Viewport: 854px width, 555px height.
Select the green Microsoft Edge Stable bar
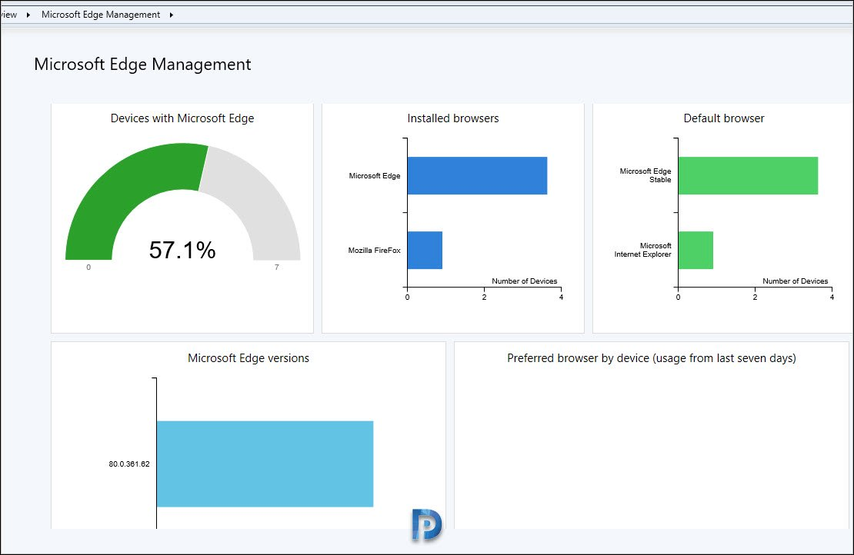point(749,176)
